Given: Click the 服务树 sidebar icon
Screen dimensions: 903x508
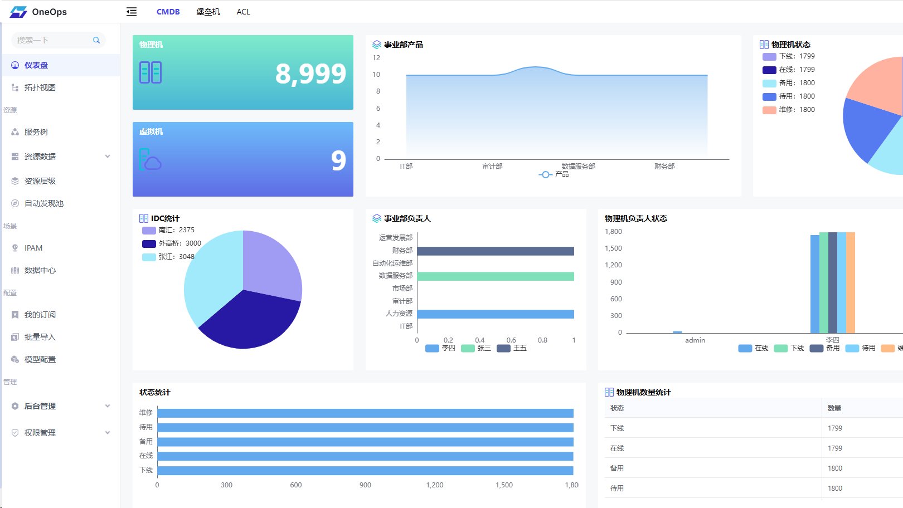Looking at the screenshot, I should (x=15, y=132).
